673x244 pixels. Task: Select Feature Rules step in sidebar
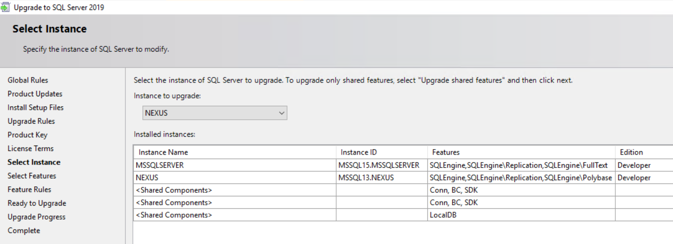pyautogui.click(x=29, y=189)
